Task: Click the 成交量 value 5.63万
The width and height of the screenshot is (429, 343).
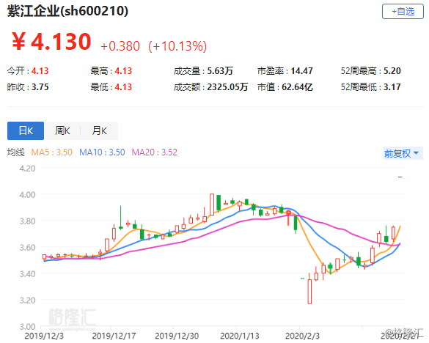Action: [220, 71]
